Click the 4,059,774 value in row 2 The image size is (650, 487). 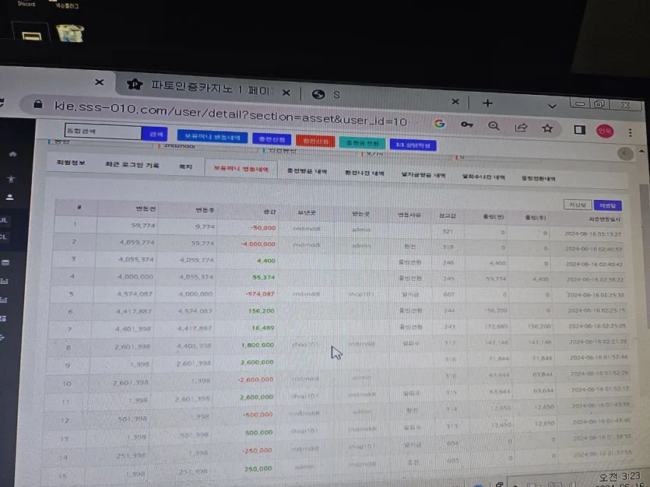tap(137, 242)
